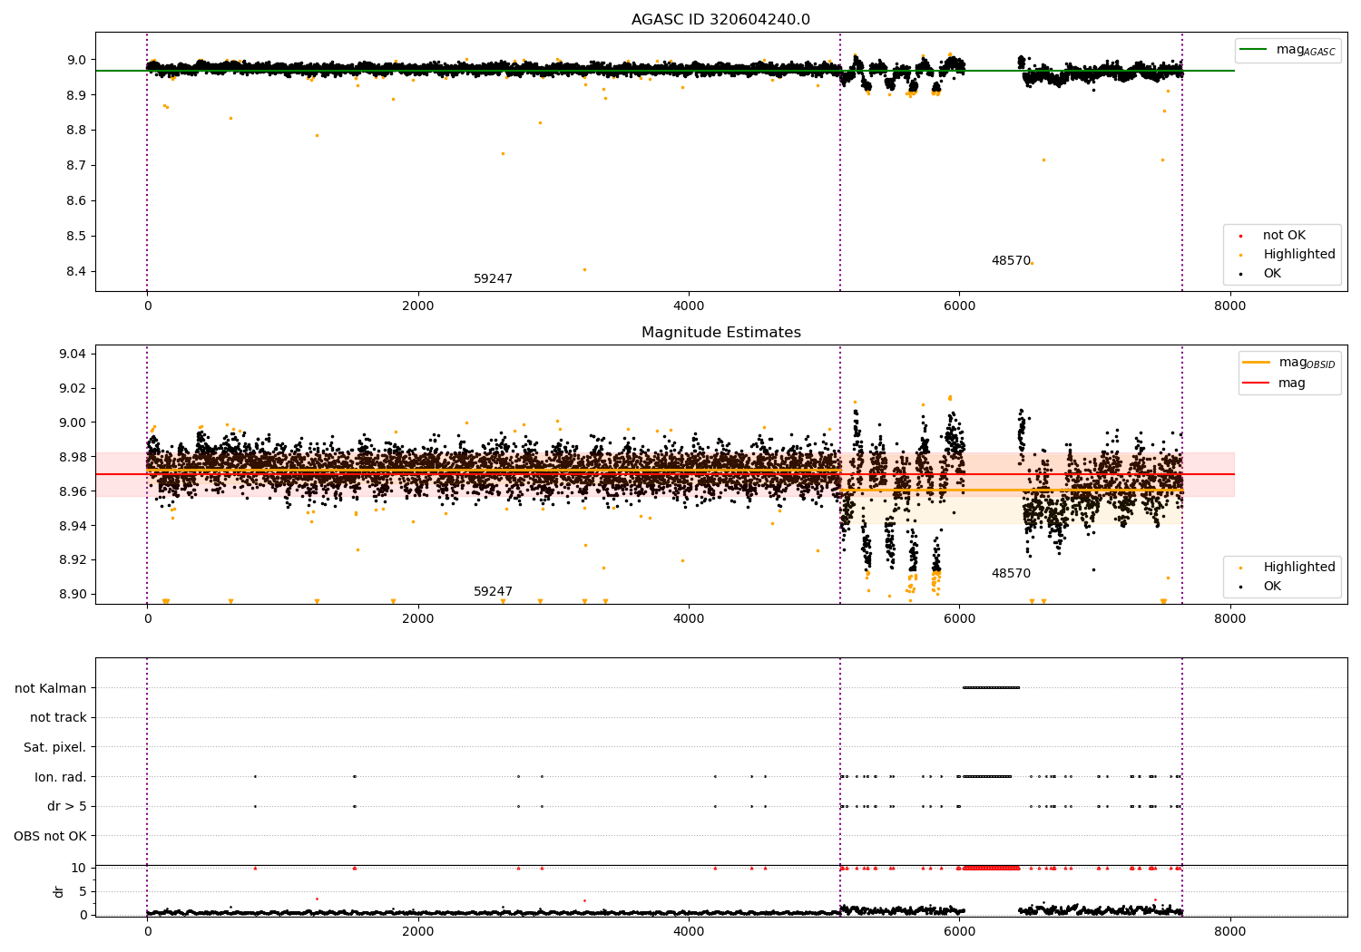Click the 8.94 tick on the middle plot y-axis
The height and width of the screenshot is (952, 1361).
tap(73, 526)
